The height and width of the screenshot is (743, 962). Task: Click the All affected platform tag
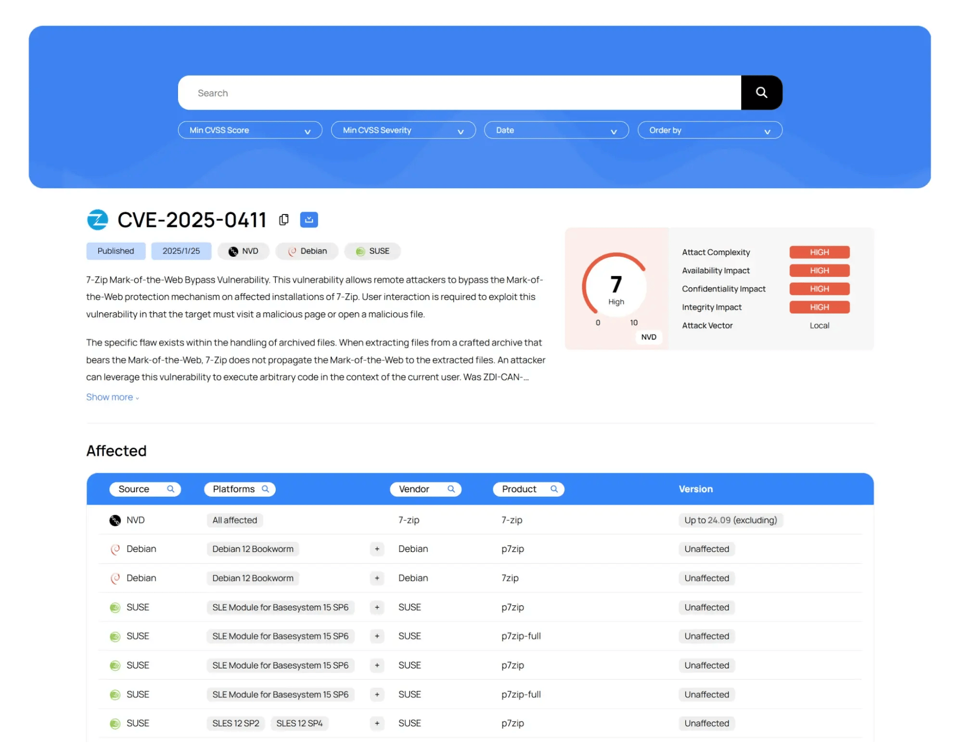pyautogui.click(x=235, y=520)
